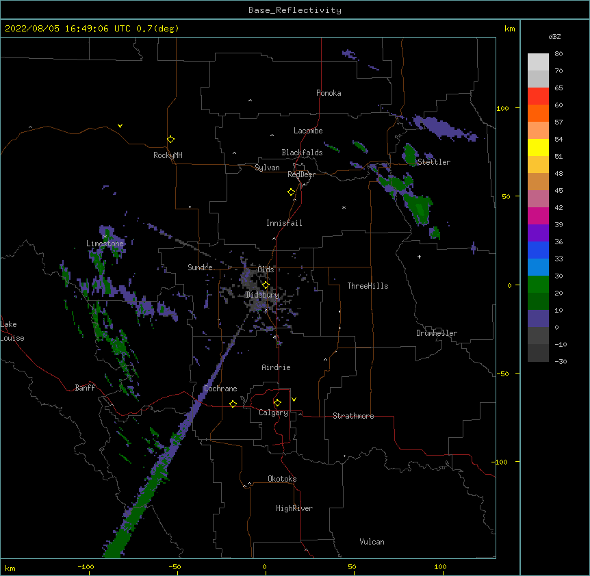Select the yellow diamond marker below Cochrane
The image size is (590, 576).
233,404
